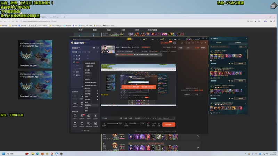The height and width of the screenshot is (156, 278).
Task: Open 阵容构建器 on MetaTFT navigation
Action: [152, 30]
